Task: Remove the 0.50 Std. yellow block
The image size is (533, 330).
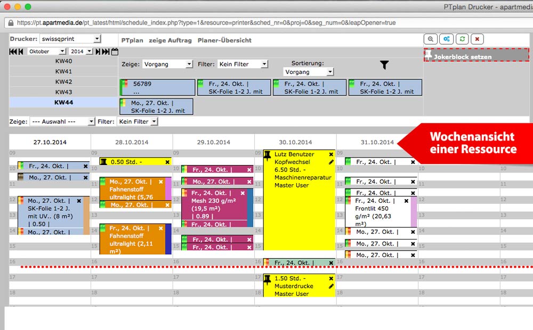Action: [x=167, y=162]
